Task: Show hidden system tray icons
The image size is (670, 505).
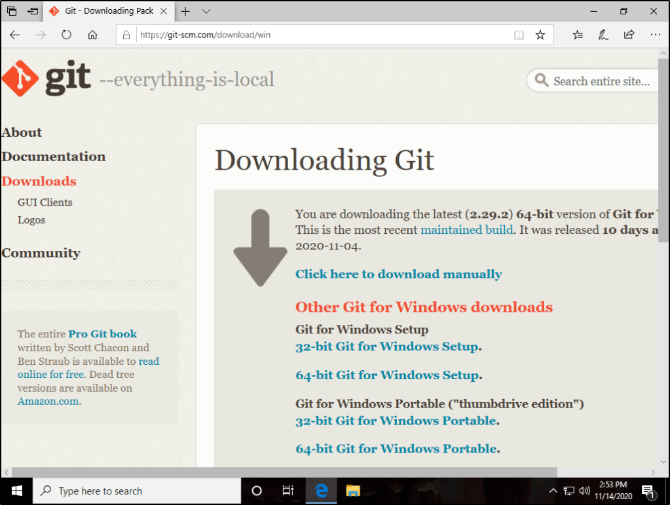Action: click(553, 491)
